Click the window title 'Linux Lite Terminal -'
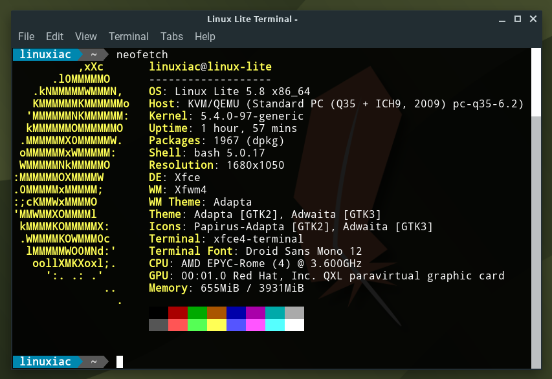This screenshot has height=379, width=552. pos(252,19)
